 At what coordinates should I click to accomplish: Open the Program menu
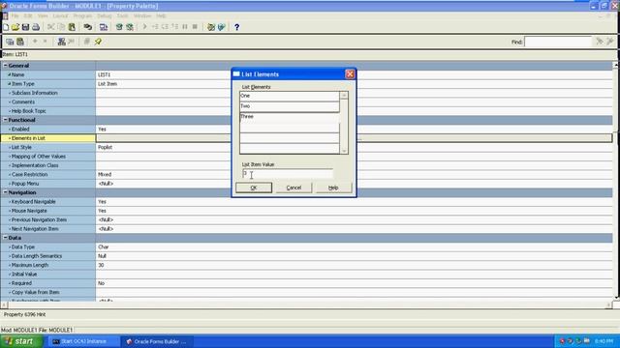click(82, 16)
